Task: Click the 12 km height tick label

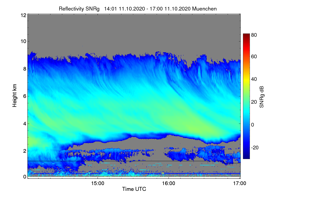Action: (23, 15)
